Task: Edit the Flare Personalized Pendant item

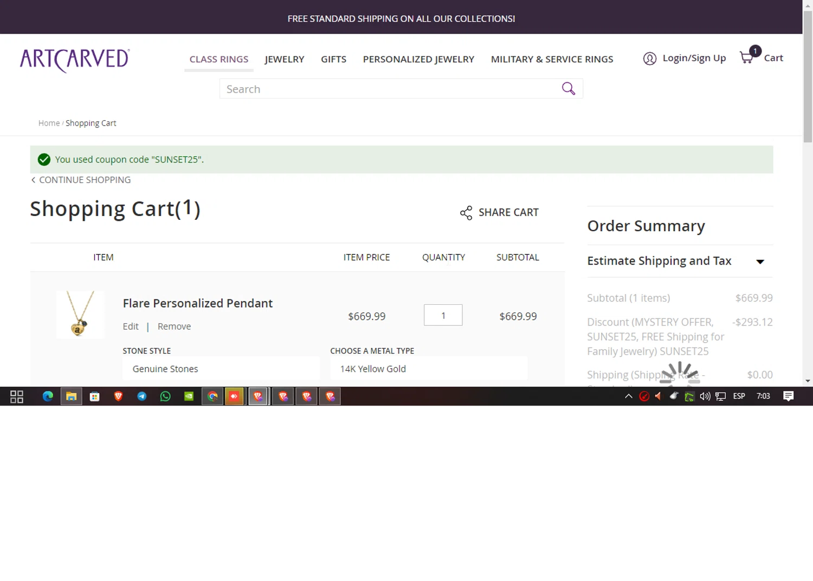Action: (x=131, y=327)
